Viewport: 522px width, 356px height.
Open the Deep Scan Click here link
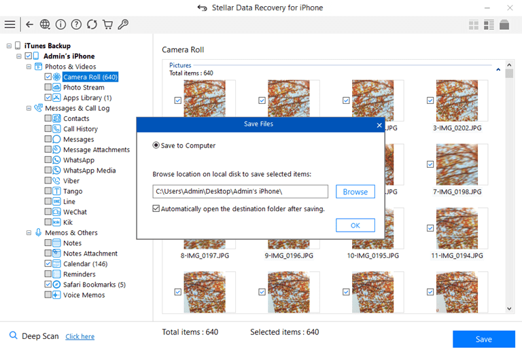tap(80, 336)
